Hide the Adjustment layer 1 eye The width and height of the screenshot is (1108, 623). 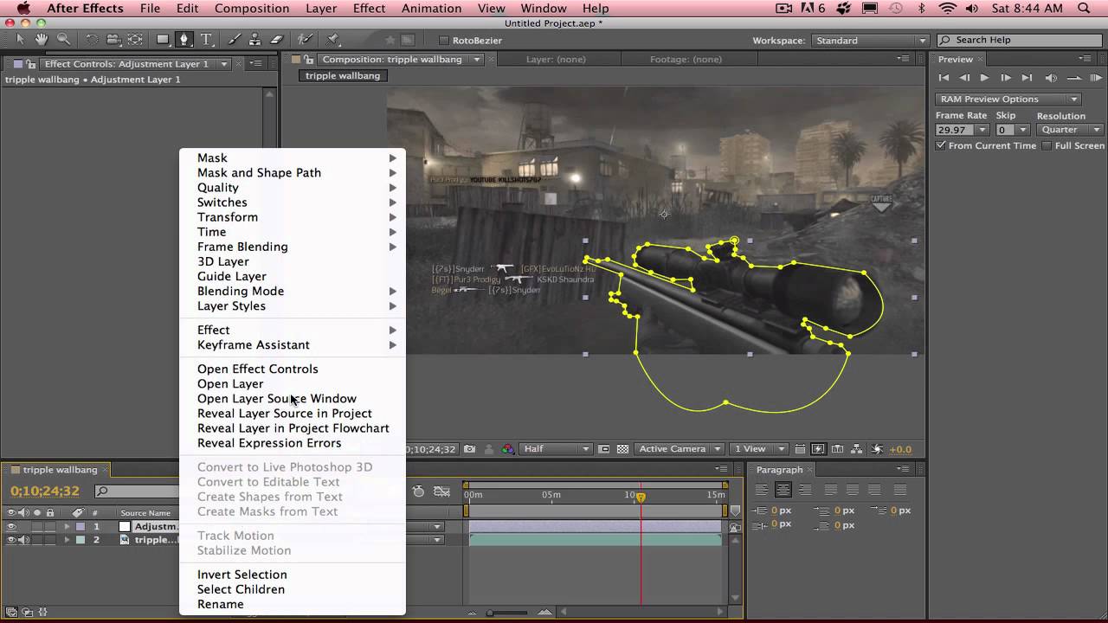(11, 526)
